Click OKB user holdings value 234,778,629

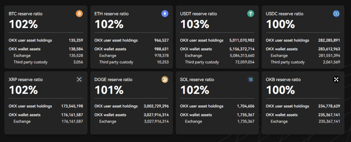(x=329, y=106)
